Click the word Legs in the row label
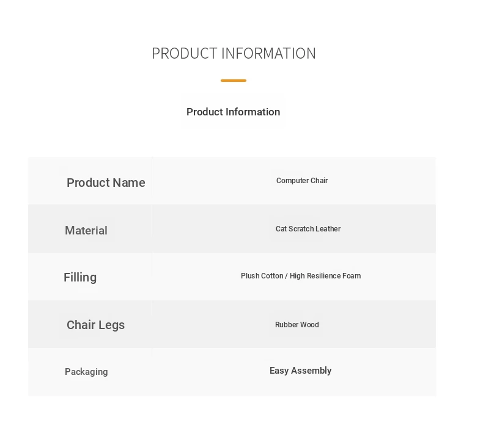The height and width of the screenshot is (428, 483). point(112,325)
